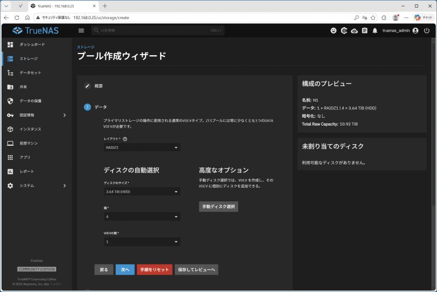Screen dimensions: 437x292
Task: Click the power button icon
Action: [427, 31]
